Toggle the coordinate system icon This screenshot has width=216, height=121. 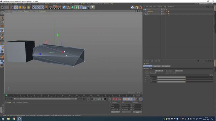(x=46, y=7)
